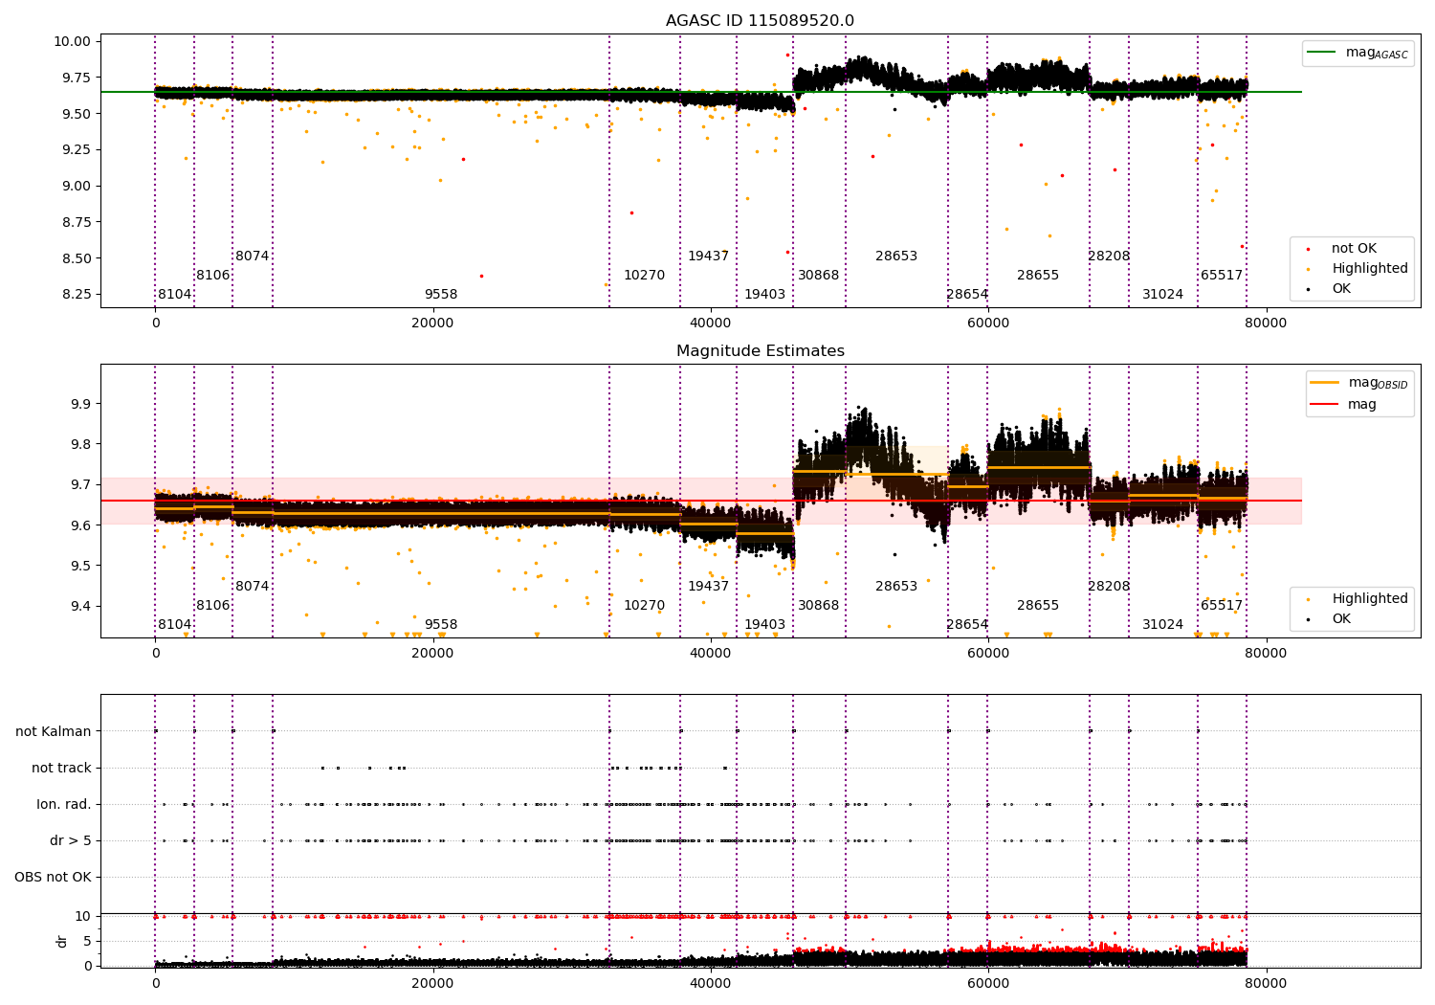This screenshot has height=1005, width=1435.
Task: Click the "not track" axis label
Action: [61, 769]
